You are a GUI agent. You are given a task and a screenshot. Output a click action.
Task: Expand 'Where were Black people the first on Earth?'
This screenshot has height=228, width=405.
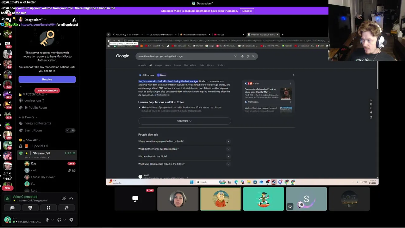(x=184, y=142)
